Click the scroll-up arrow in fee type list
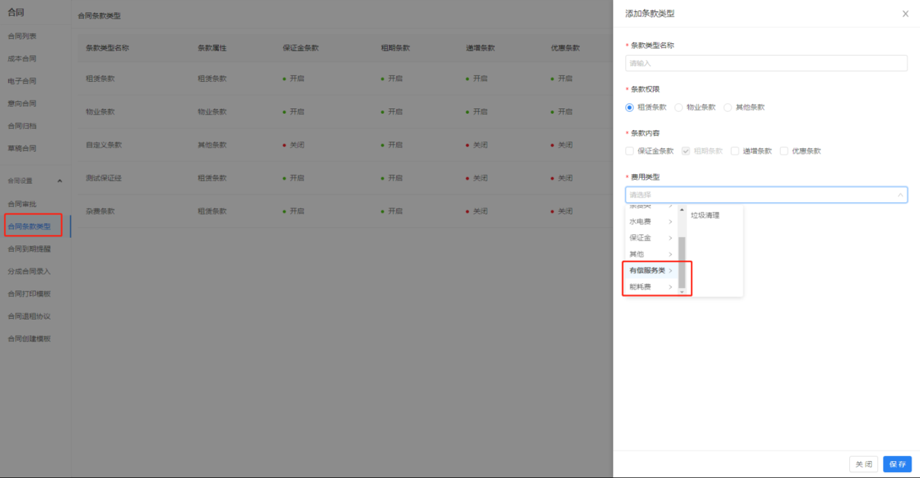920x478 pixels. point(682,210)
